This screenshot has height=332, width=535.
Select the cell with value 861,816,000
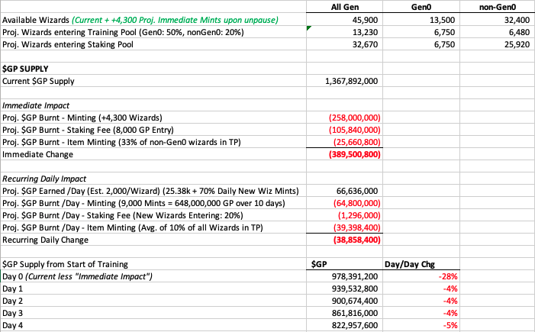(x=345, y=313)
